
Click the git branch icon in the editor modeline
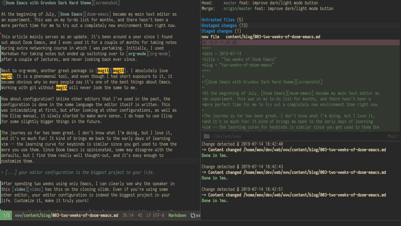[193, 215]
